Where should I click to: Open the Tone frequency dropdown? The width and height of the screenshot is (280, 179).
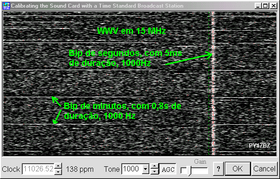pos(146,169)
